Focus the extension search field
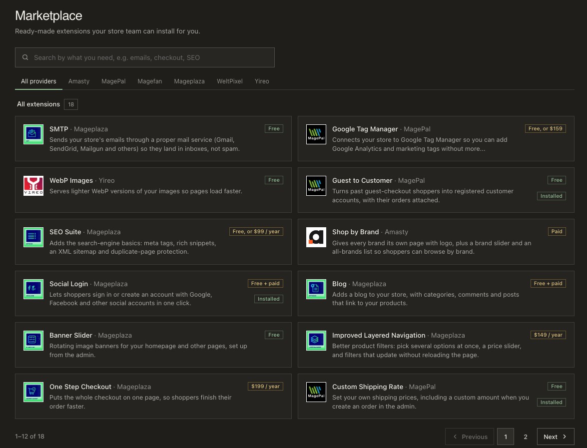 click(x=145, y=57)
